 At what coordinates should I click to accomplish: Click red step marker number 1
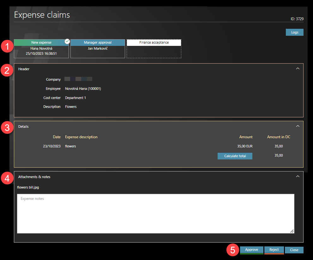coord(7,46)
